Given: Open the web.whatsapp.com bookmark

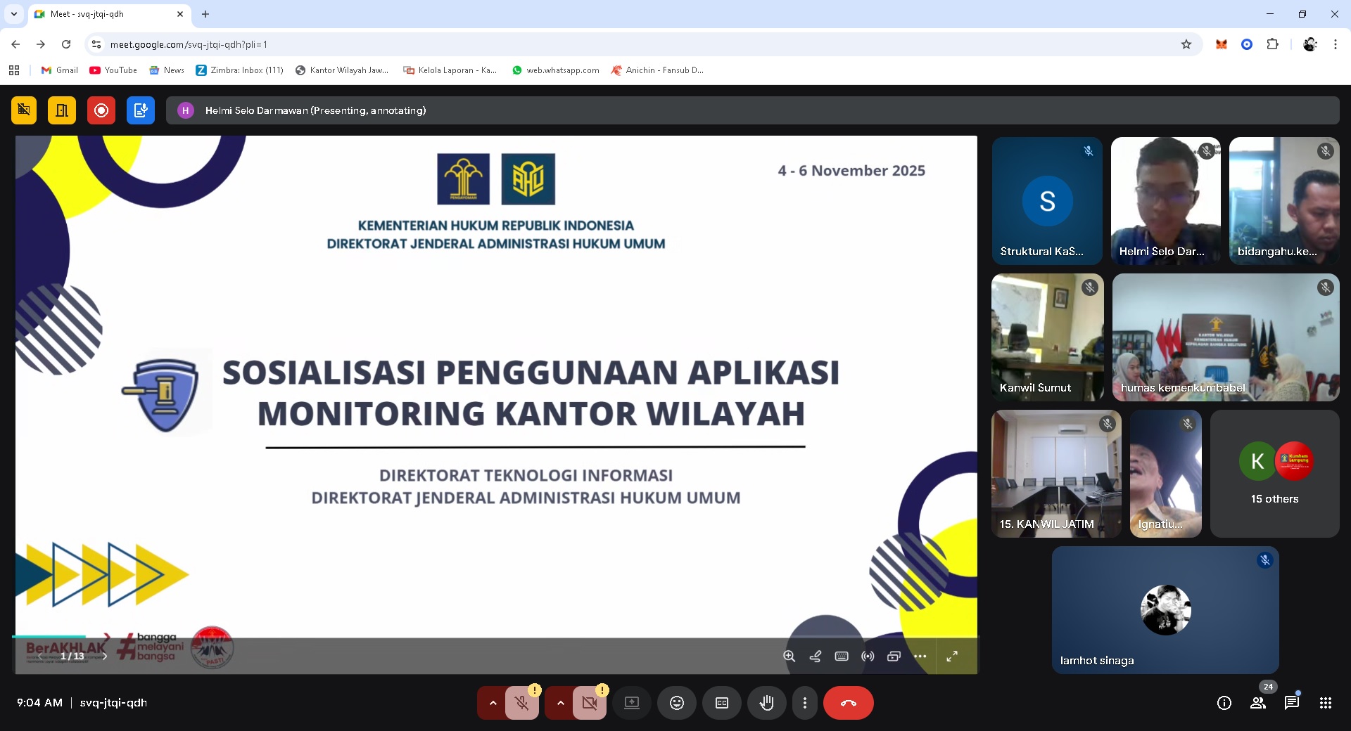Looking at the screenshot, I should pos(554,70).
